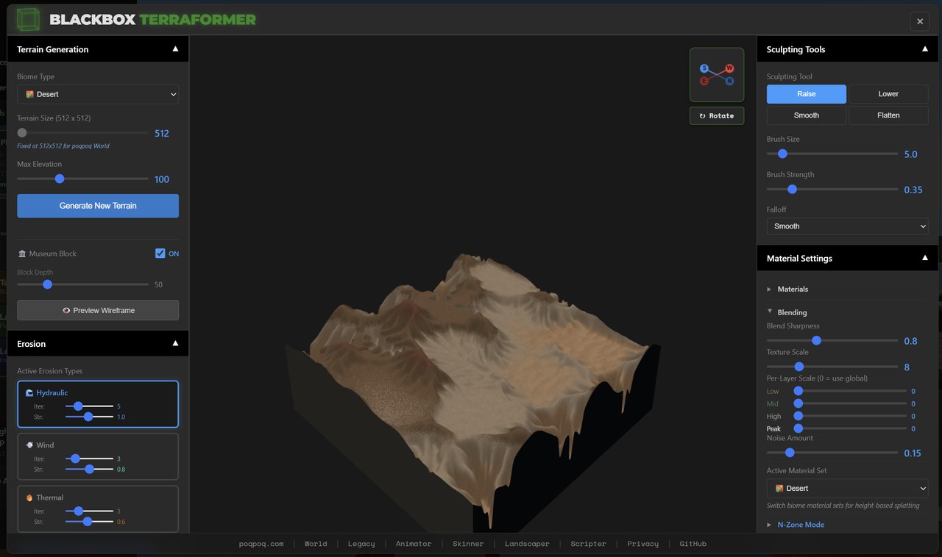Activate the Raise sculpting tool
The width and height of the screenshot is (942, 557).
(807, 94)
